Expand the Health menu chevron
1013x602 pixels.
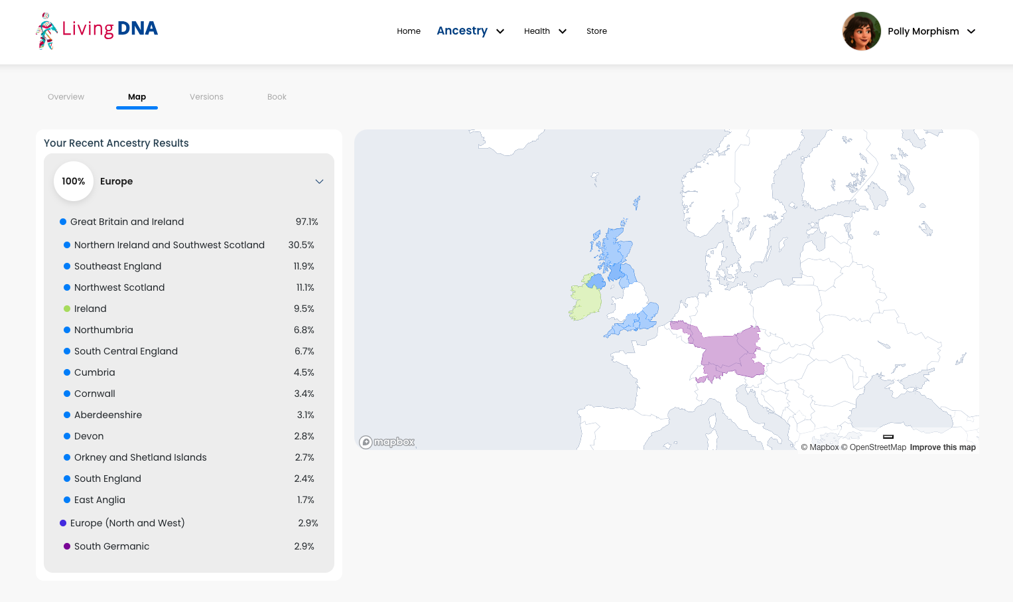click(x=563, y=31)
